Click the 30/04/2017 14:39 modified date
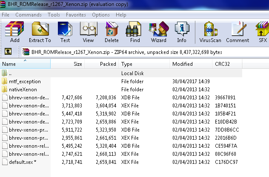269x177 pixels. point(191,81)
